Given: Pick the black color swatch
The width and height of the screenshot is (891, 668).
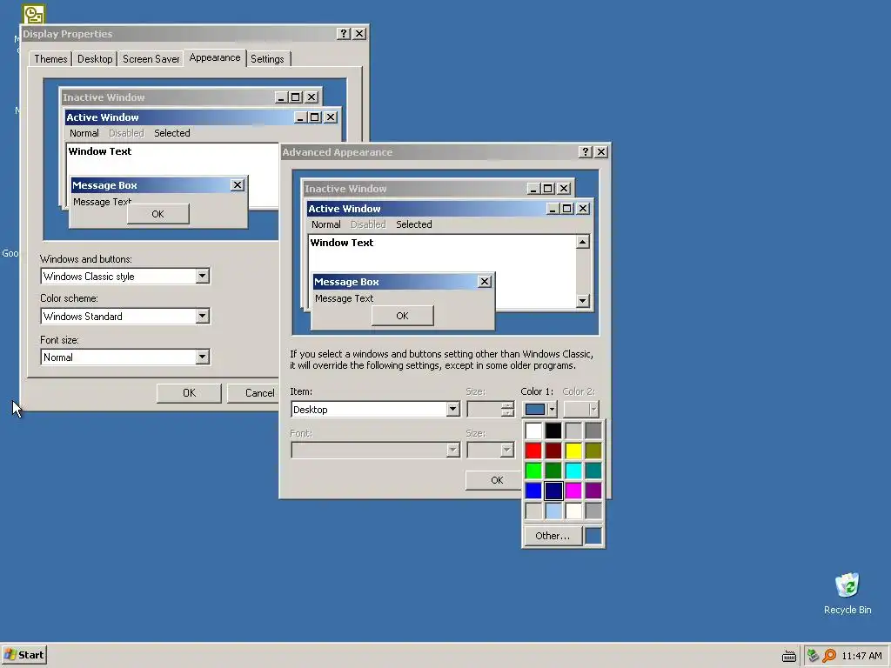Looking at the screenshot, I should [x=553, y=431].
